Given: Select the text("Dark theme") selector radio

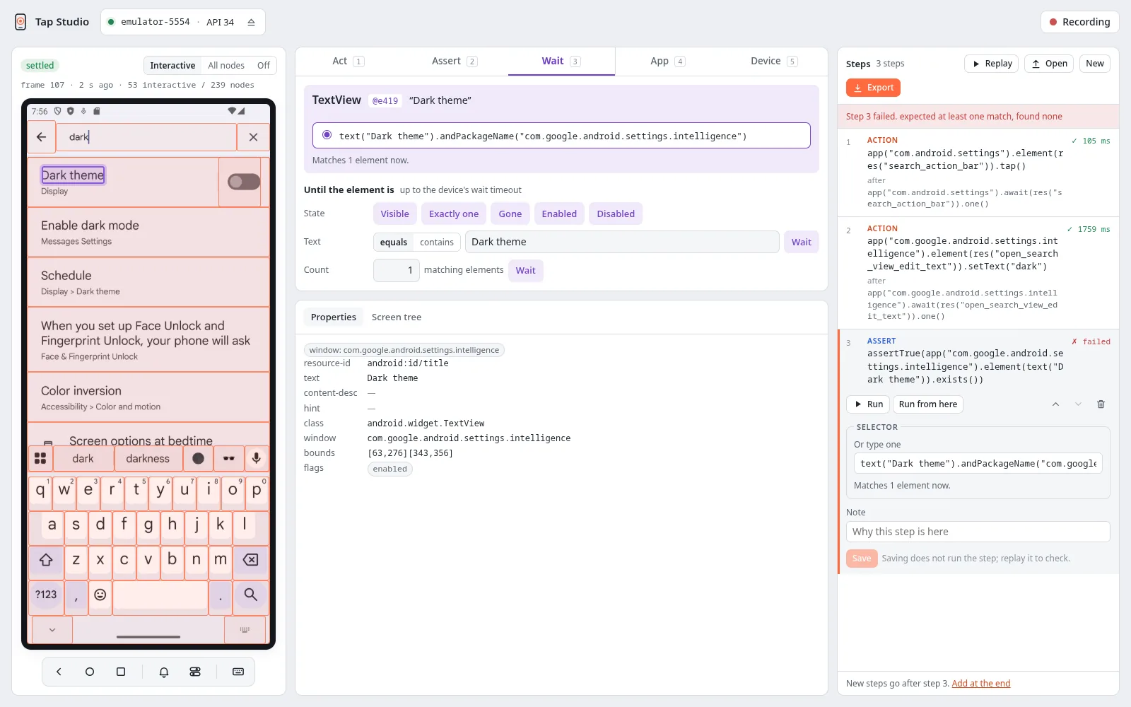Looking at the screenshot, I should (327, 135).
